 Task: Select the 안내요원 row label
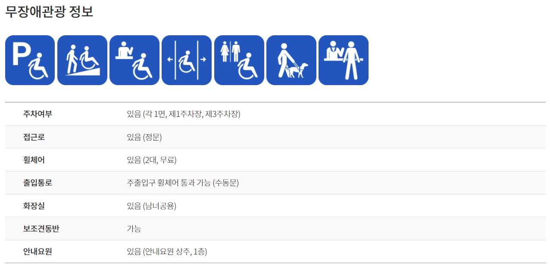pyautogui.click(x=38, y=252)
